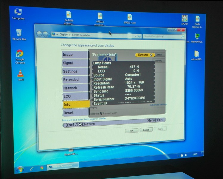
Task: Click the Show desktop strip by the clock
Action: (203, 154)
